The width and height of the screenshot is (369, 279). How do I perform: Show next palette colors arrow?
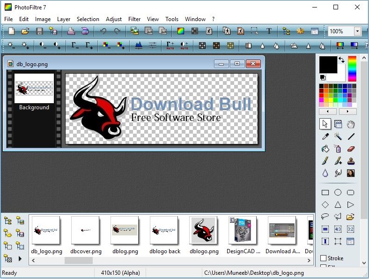coord(347,111)
